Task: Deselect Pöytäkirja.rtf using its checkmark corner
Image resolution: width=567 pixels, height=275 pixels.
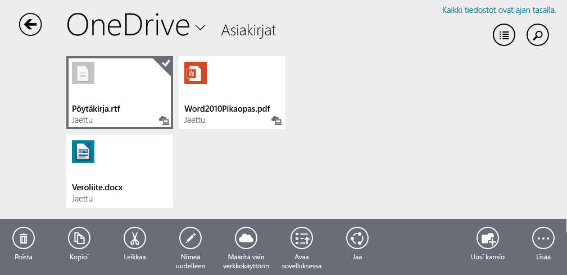Action: [x=166, y=63]
